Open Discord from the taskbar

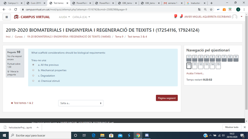[147, 136]
